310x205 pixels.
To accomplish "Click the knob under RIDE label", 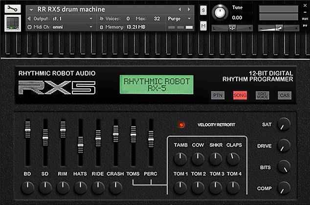I will click(x=98, y=188).
